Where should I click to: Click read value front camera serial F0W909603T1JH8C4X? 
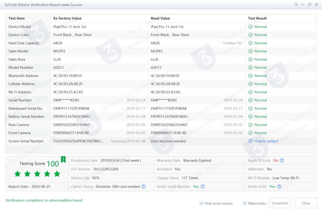169,133
